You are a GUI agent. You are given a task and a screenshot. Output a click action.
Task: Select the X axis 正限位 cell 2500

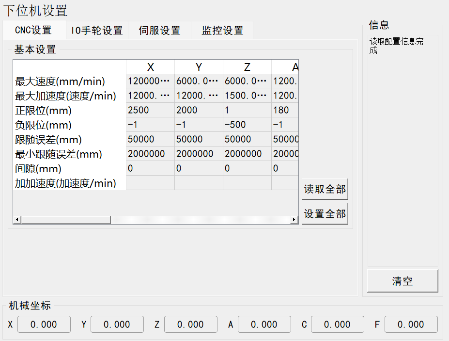point(150,110)
